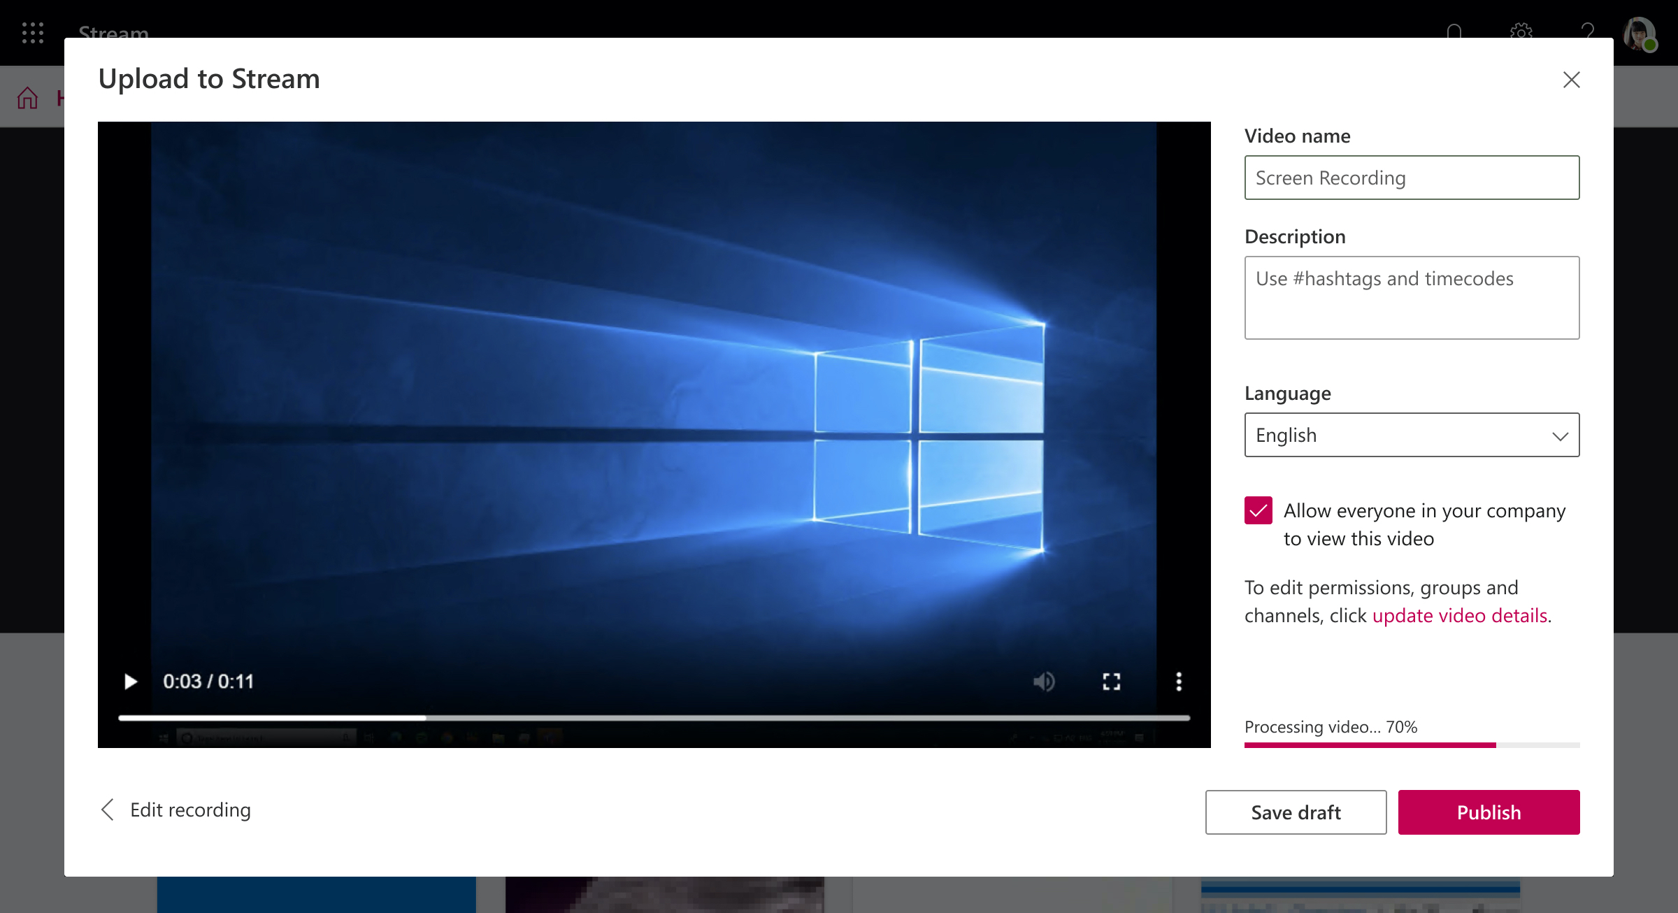The width and height of the screenshot is (1678, 913).
Task: Click the Video name input field
Action: point(1412,178)
